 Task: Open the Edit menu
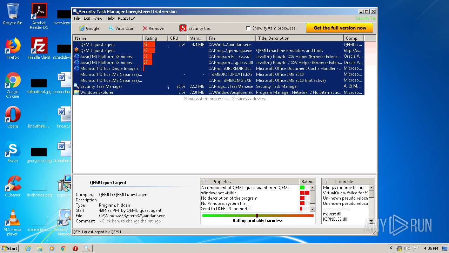[x=87, y=18]
